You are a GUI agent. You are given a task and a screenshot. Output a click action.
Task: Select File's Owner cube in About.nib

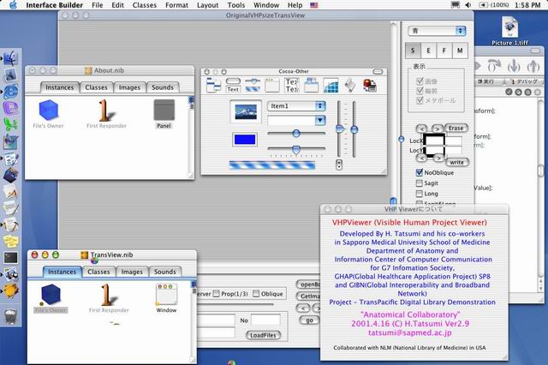click(x=48, y=111)
